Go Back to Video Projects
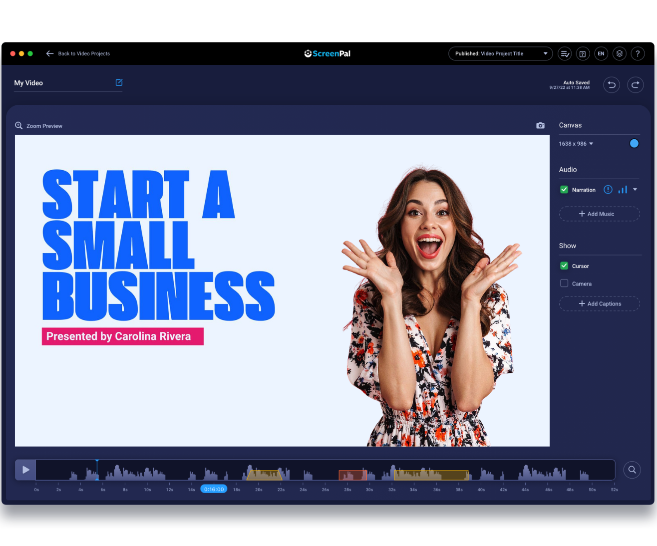Screen dimensions: 657x546 tap(77, 53)
